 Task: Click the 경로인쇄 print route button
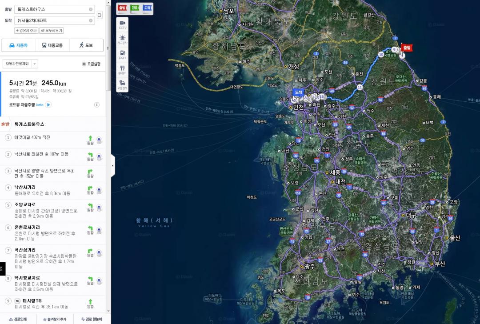point(18,319)
